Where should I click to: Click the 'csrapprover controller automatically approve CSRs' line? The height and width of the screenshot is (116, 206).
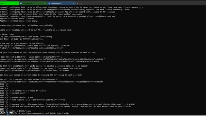point(64,10)
